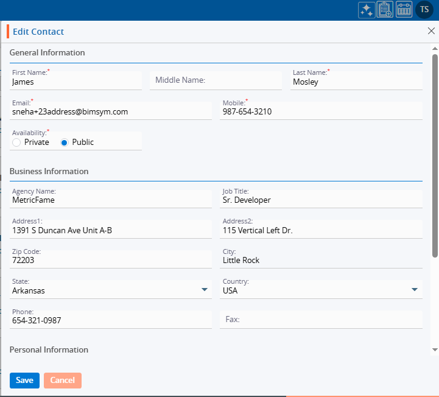
Task: Click the scrollbar up arrow
Action: pyautogui.click(x=435, y=47)
